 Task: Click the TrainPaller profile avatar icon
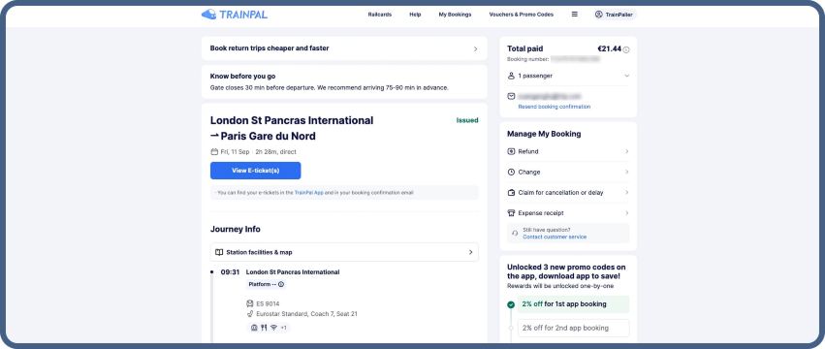tap(598, 15)
